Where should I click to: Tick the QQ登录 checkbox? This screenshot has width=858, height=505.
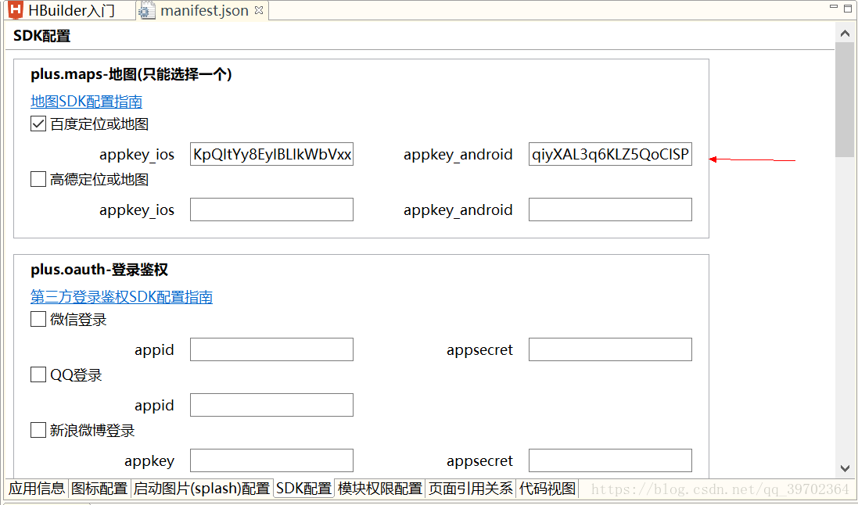pos(38,374)
